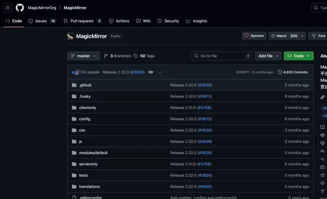327x199 pixels.
Task: Click the commit message ellipsis icon
Action: coord(151,72)
